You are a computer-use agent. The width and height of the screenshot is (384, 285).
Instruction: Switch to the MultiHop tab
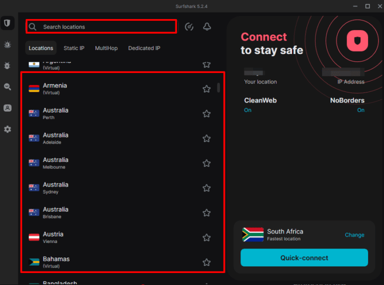[x=106, y=48]
